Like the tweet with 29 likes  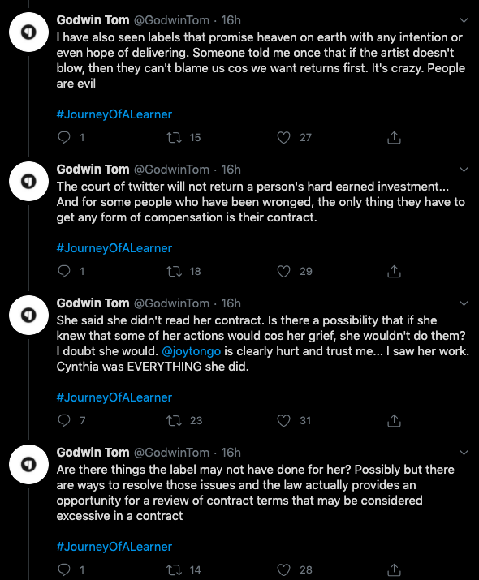click(283, 272)
